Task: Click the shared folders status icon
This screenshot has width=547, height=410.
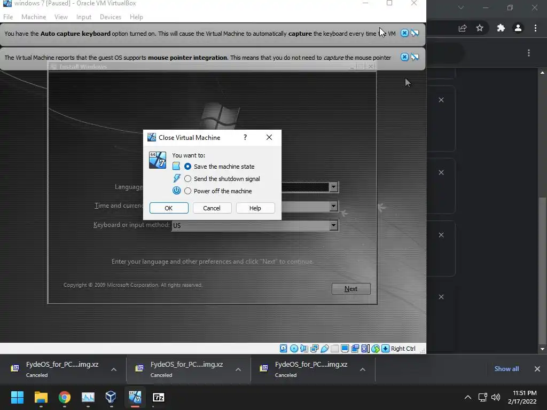Action: click(x=334, y=348)
